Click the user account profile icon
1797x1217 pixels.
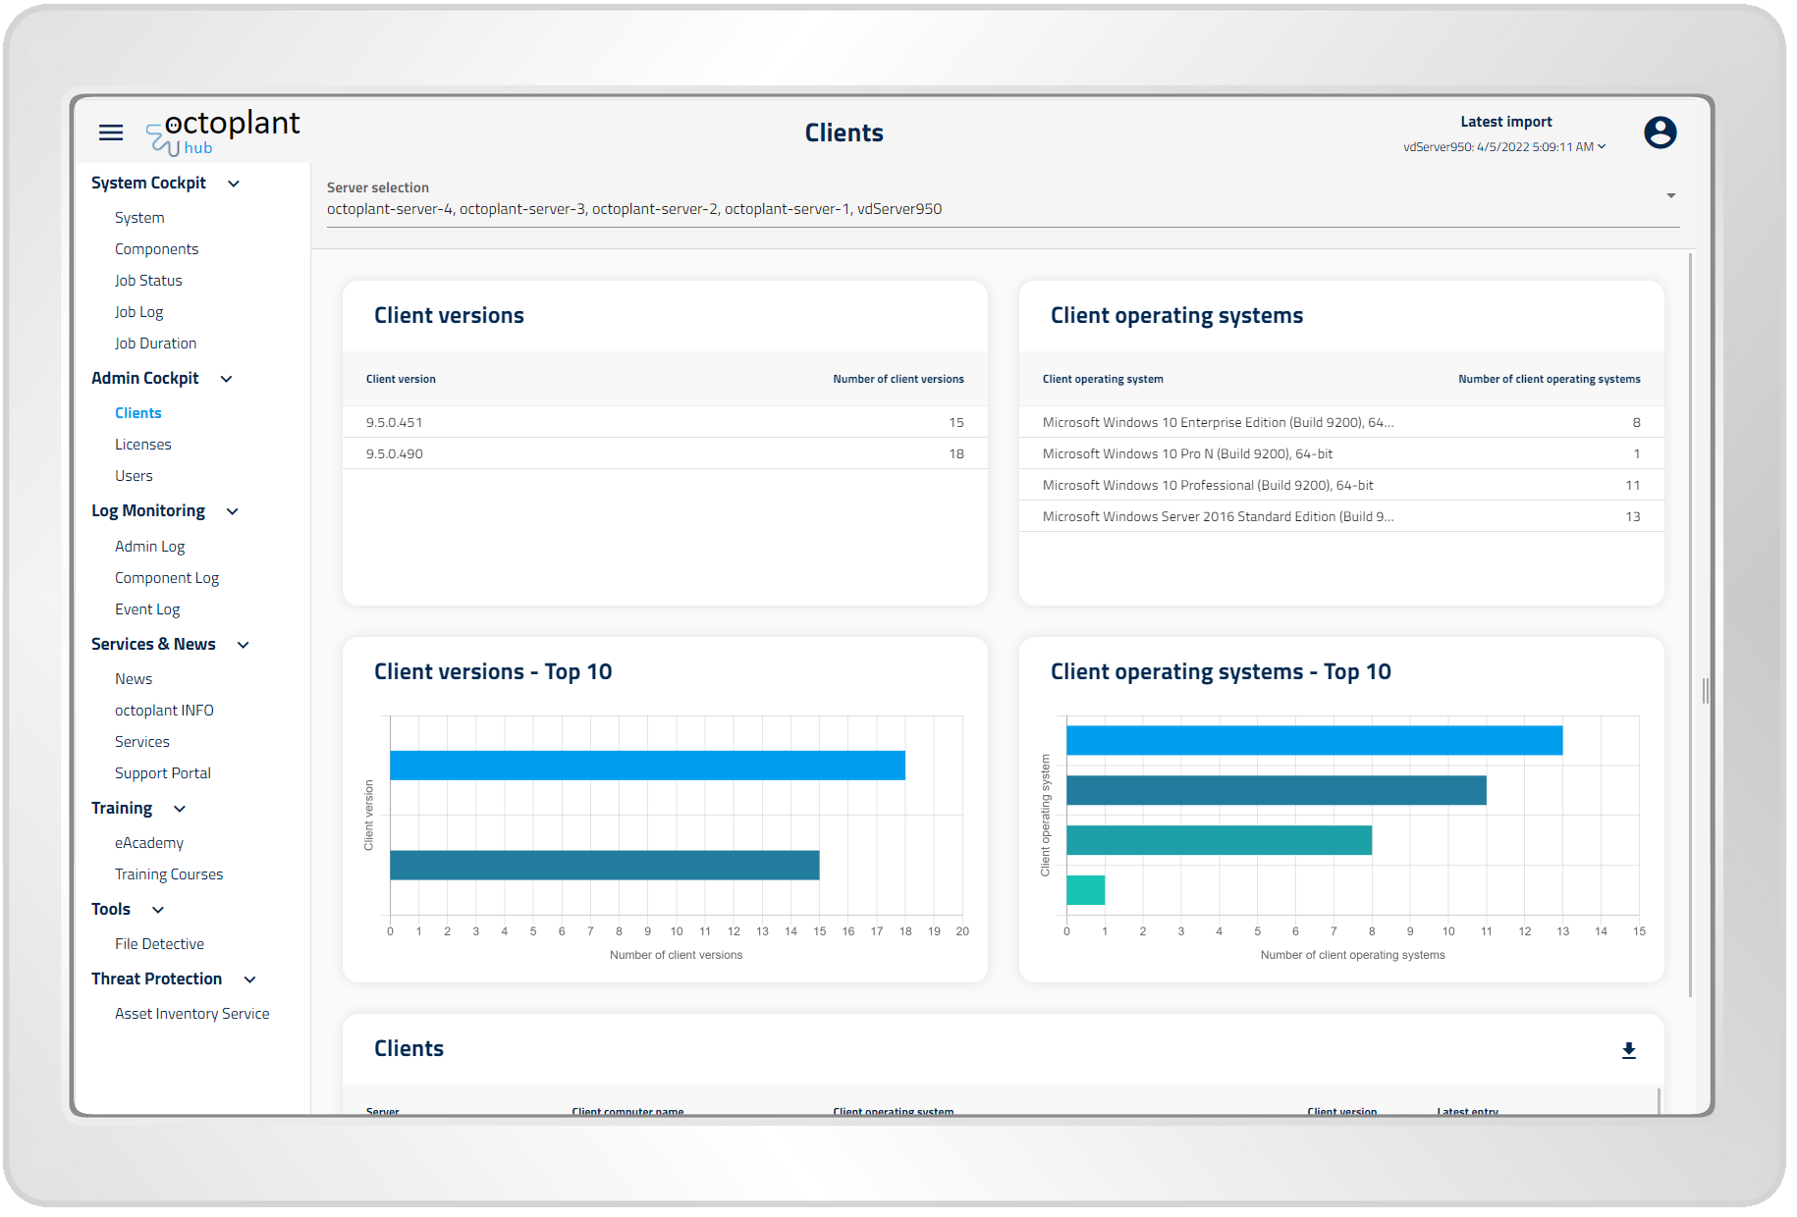tap(1660, 132)
